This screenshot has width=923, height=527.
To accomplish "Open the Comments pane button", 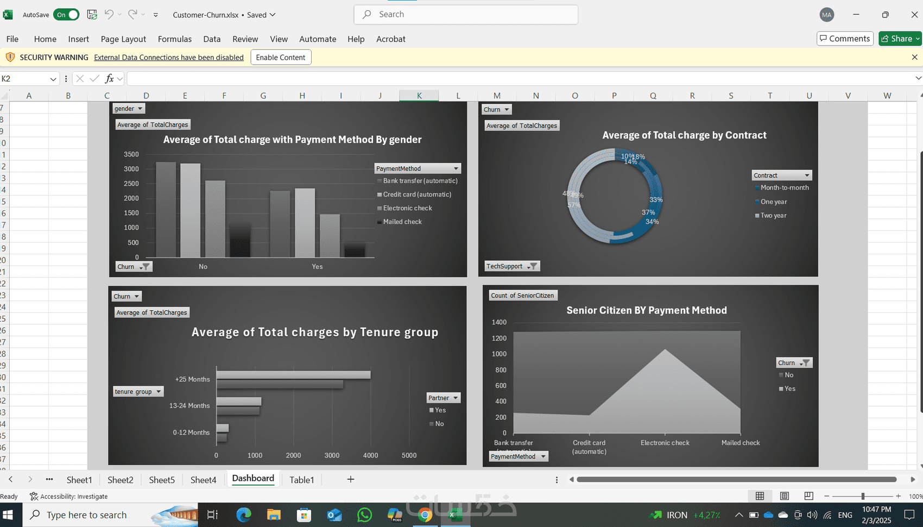I will click(845, 39).
